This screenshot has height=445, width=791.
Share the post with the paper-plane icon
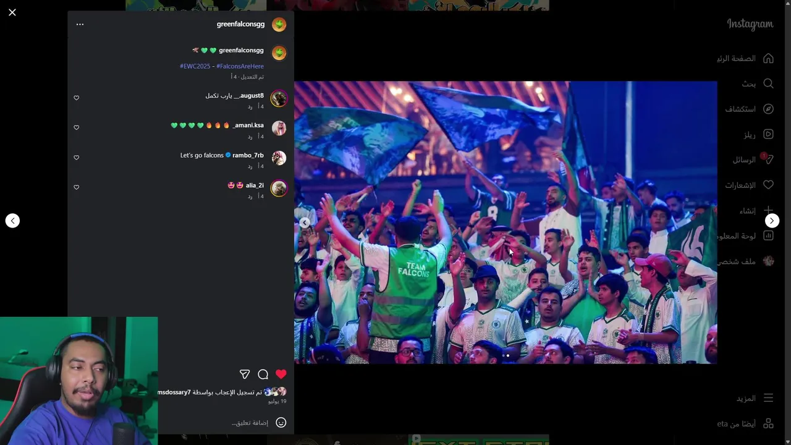(x=245, y=374)
